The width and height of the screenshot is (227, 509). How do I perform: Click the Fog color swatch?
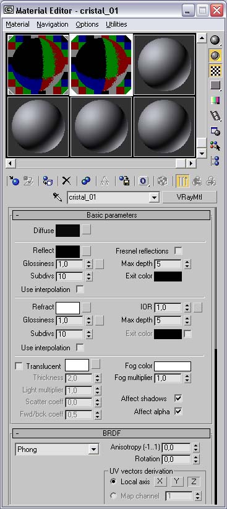click(x=173, y=366)
